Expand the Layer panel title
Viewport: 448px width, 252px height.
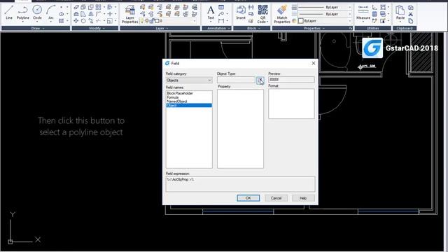160,28
